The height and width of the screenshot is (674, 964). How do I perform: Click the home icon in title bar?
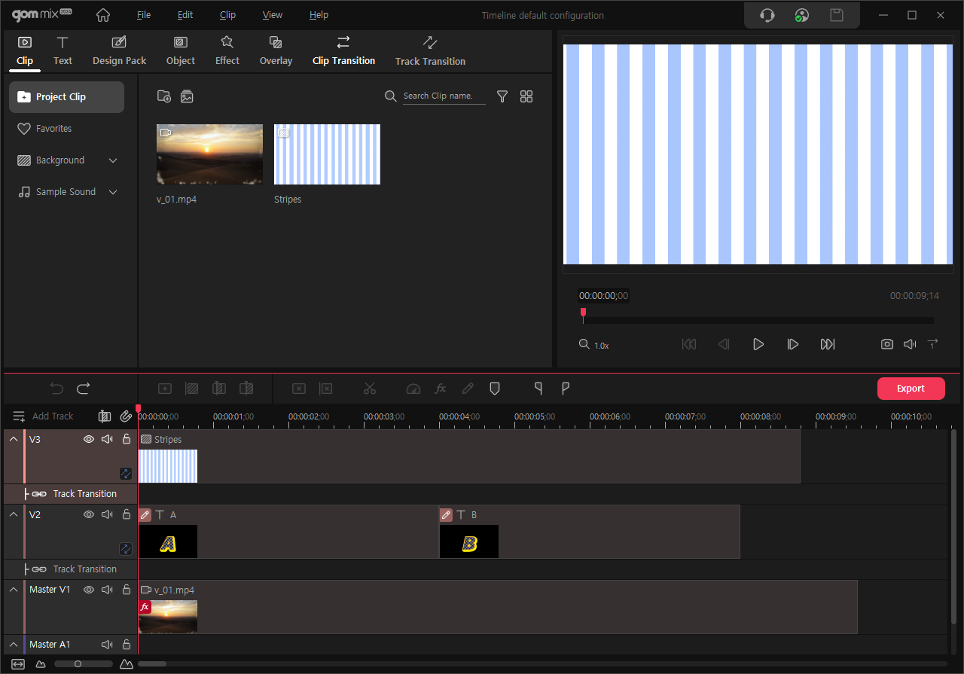click(103, 15)
